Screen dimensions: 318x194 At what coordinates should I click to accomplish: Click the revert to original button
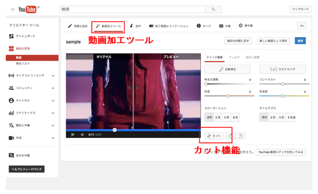[x=238, y=41]
